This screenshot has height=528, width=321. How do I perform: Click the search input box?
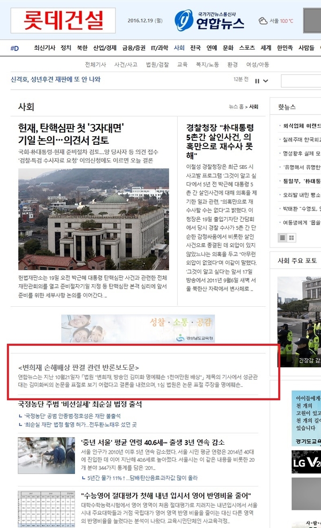301,81
